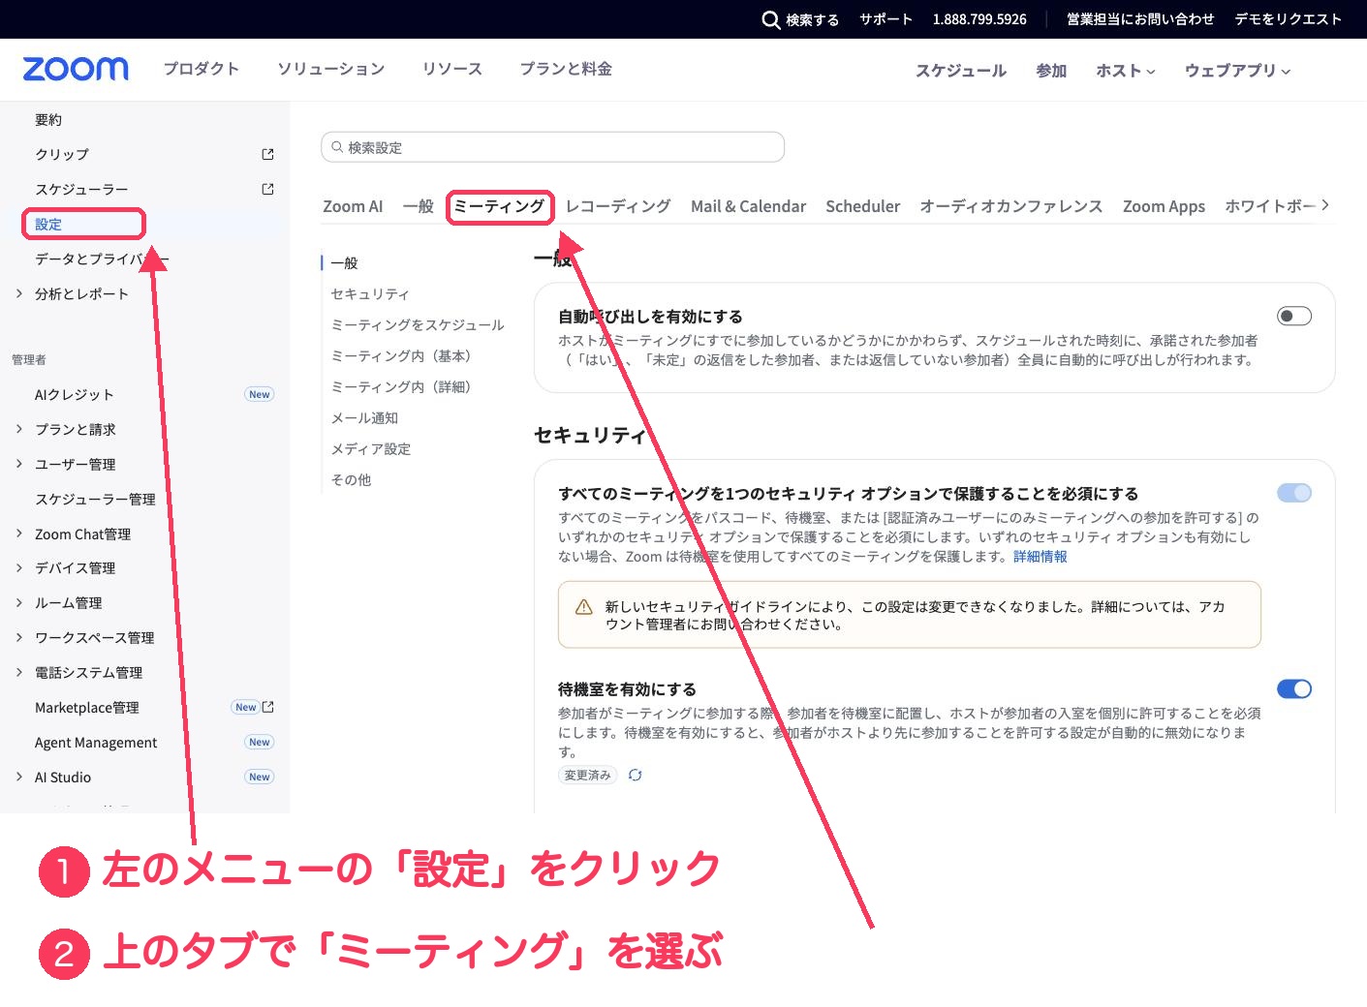Click 営業担当にお問い合わせ link
1367x1007 pixels.
[x=1140, y=19]
